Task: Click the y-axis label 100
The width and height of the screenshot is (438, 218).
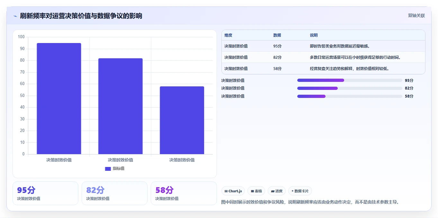Action: (x=21, y=37)
